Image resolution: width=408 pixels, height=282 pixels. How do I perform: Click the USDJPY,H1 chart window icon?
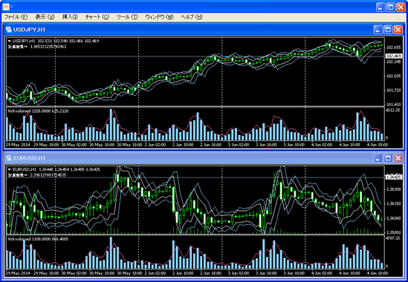pyautogui.click(x=9, y=30)
